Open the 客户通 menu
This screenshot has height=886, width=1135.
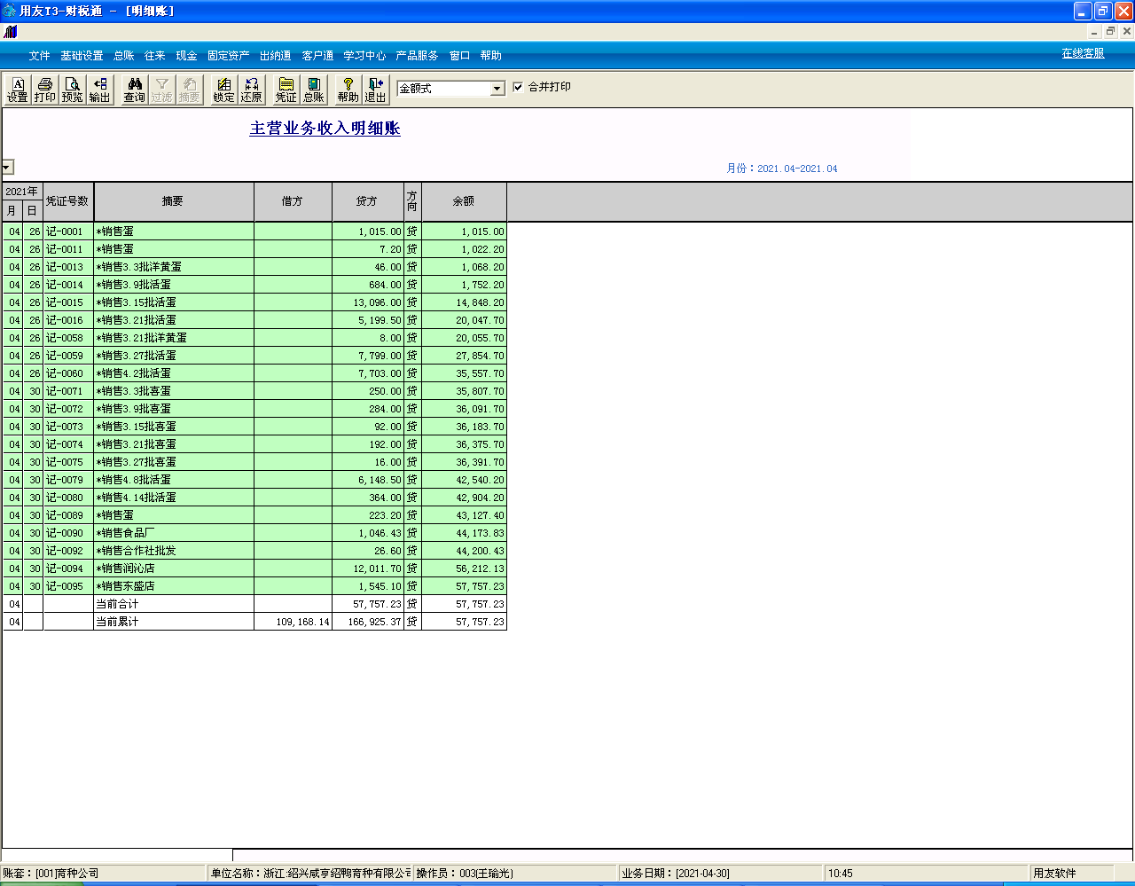click(x=317, y=55)
